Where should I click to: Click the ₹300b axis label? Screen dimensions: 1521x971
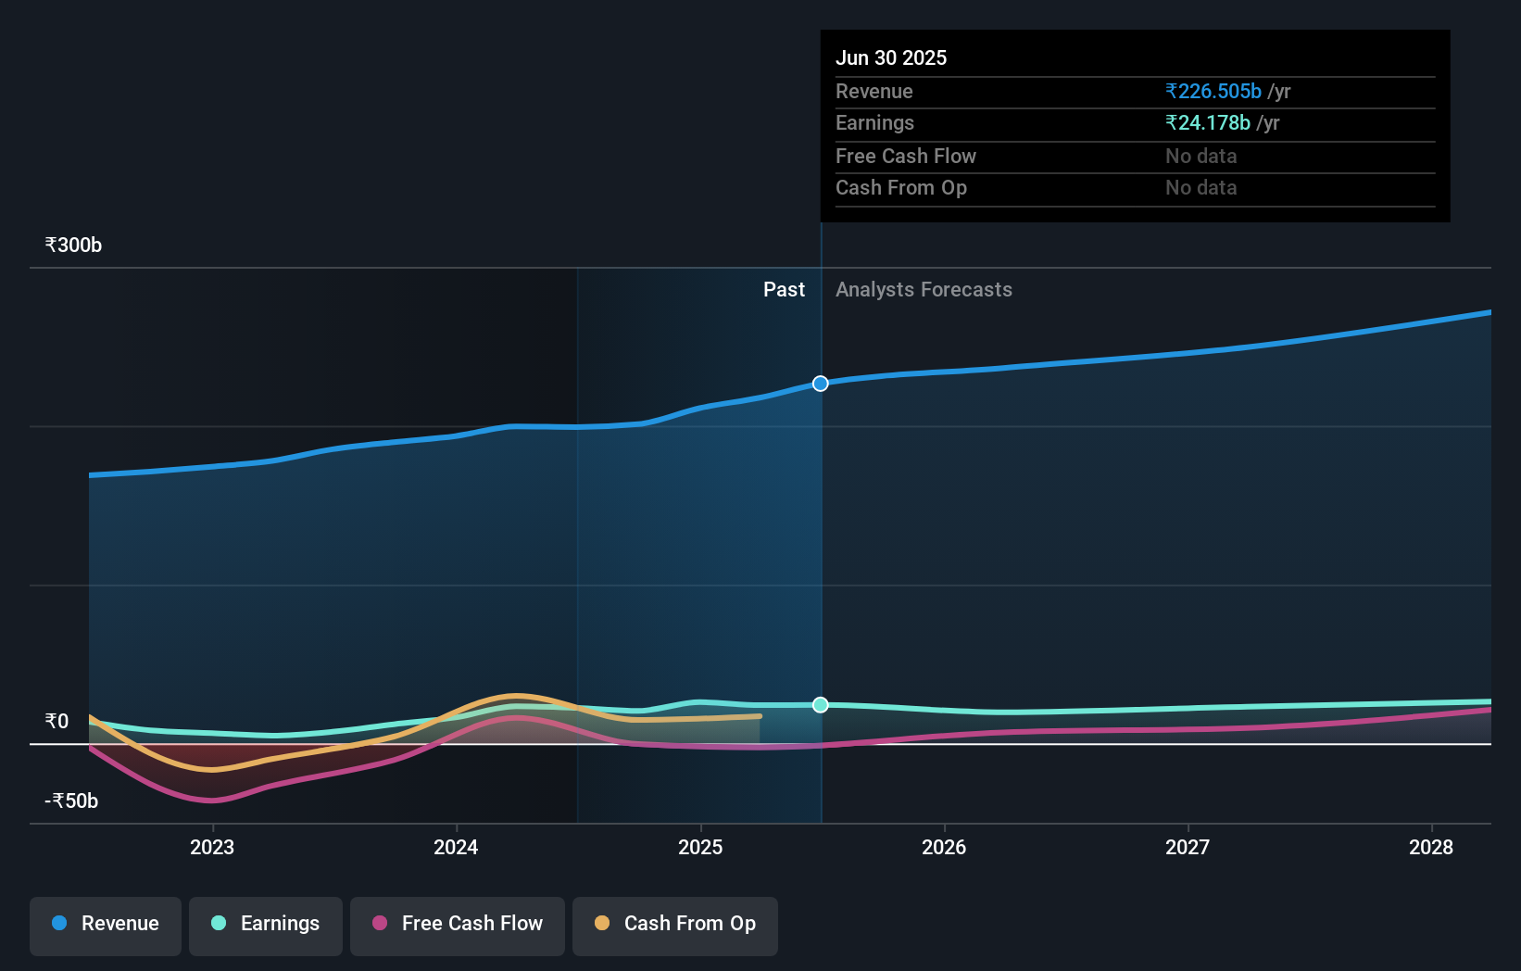[72, 244]
